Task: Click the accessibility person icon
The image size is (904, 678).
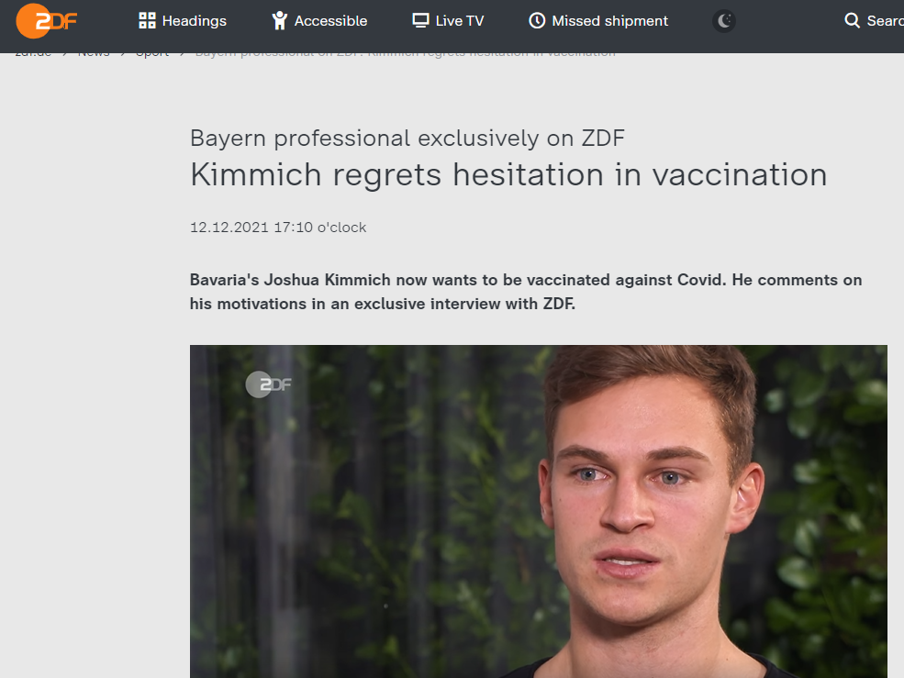Action: pos(280,20)
